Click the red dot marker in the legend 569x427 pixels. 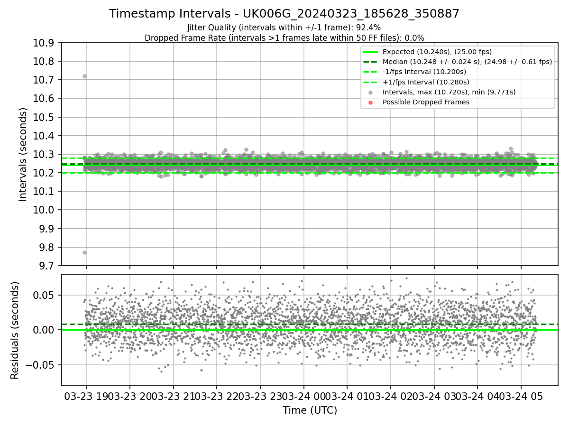(370, 102)
